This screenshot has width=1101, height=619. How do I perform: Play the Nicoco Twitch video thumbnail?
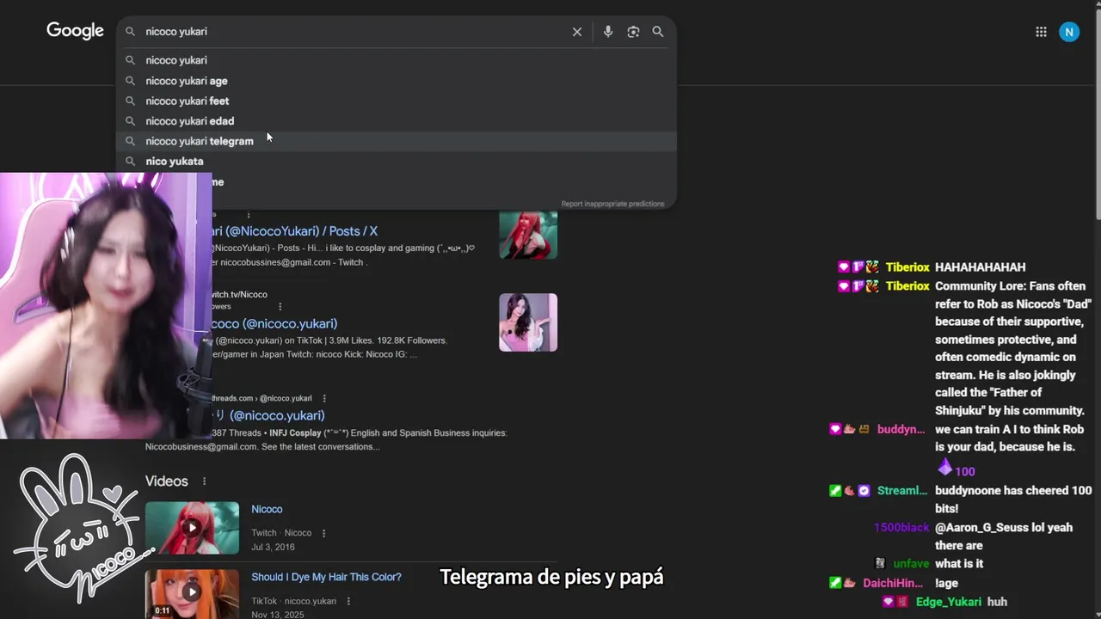pyautogui.click(x=192, y=528)
